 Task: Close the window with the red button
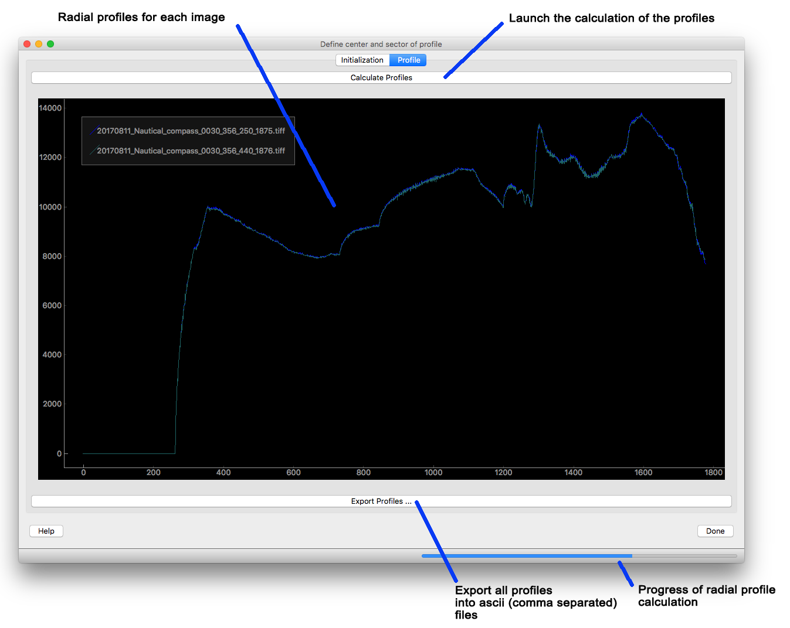click(27, 44)
